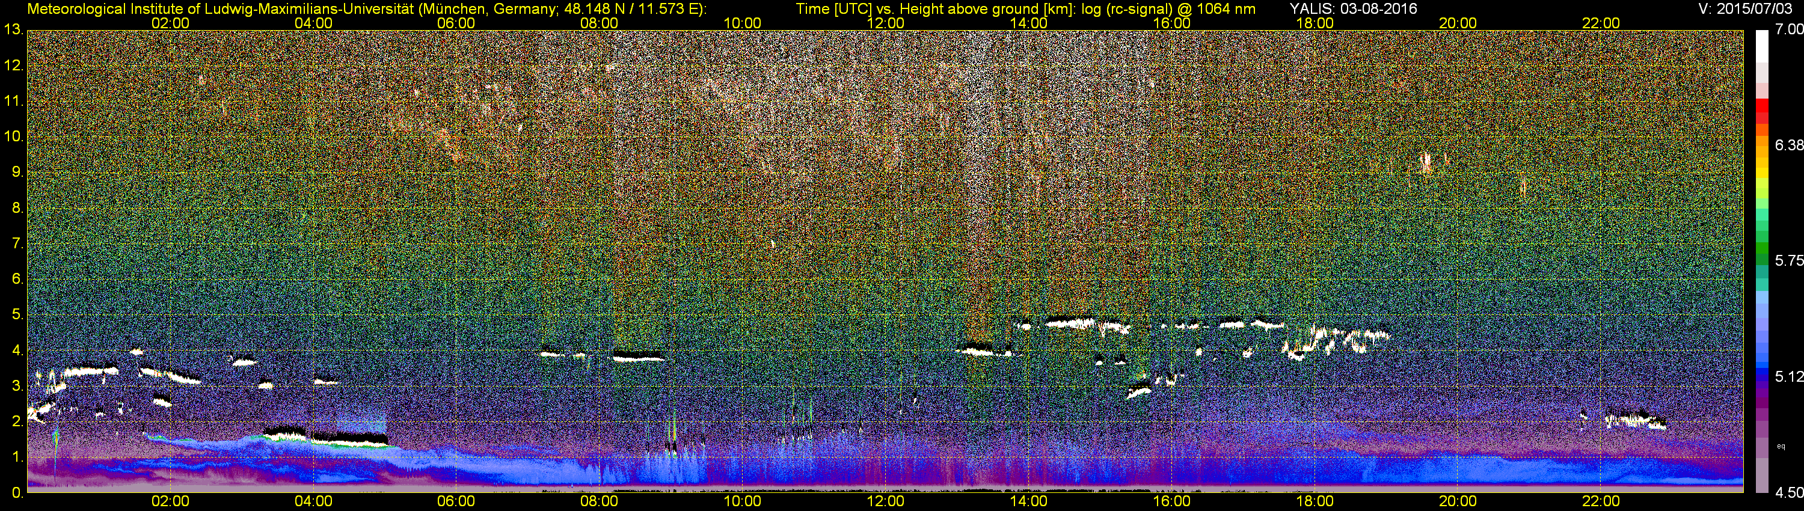
Task: Click the 1 km height axis label
Action: (x=17, y=457)
